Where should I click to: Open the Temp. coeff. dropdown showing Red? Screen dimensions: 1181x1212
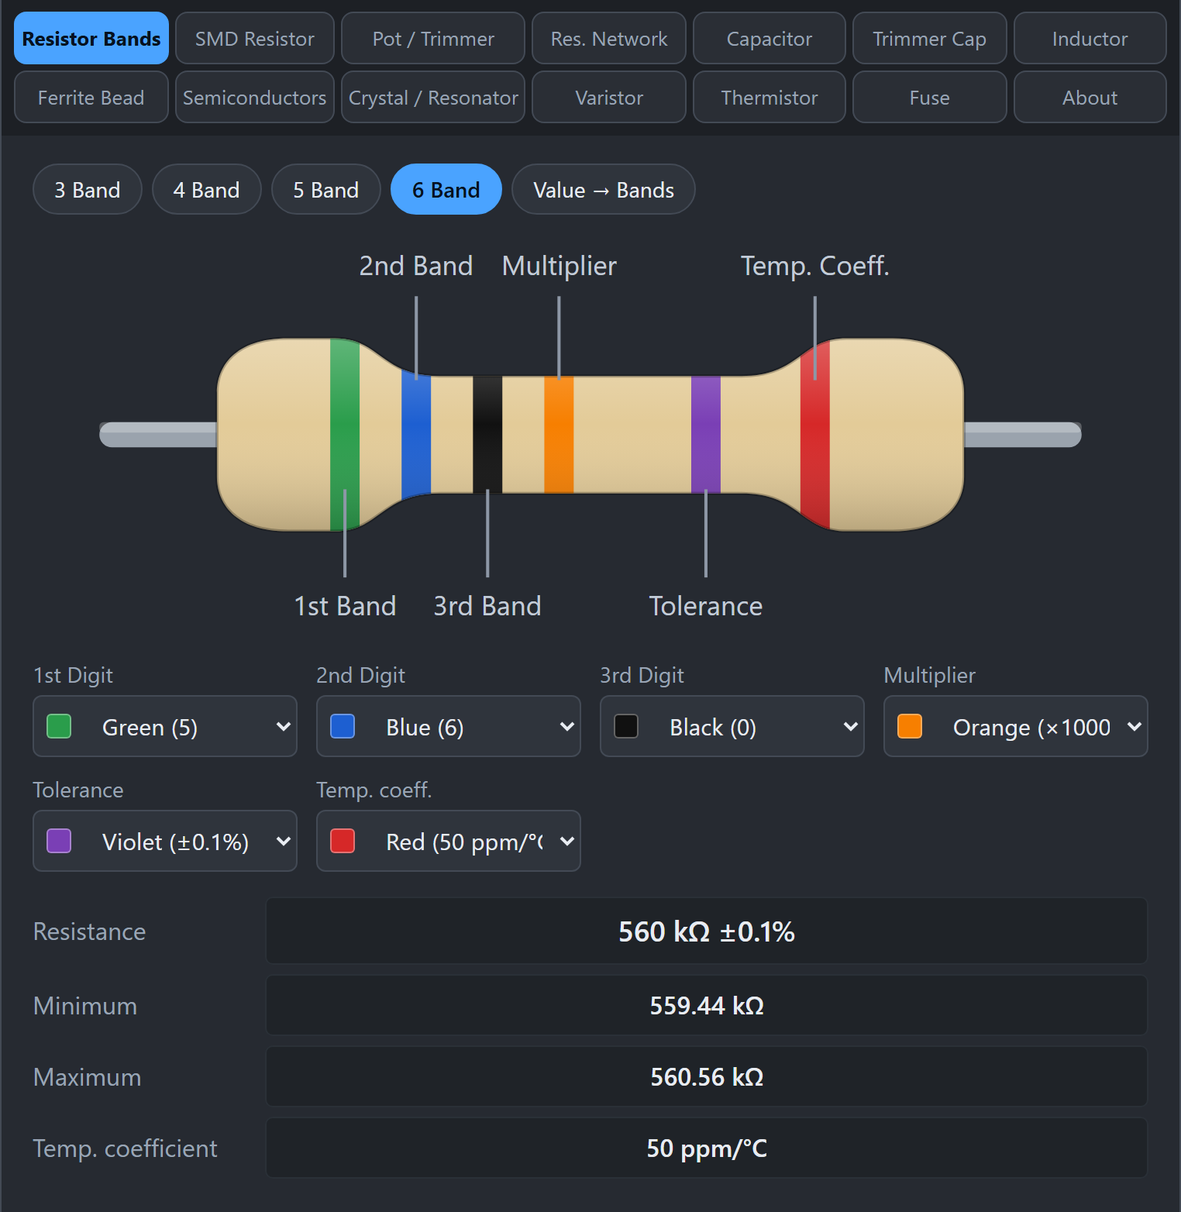(x=449, y=841)
